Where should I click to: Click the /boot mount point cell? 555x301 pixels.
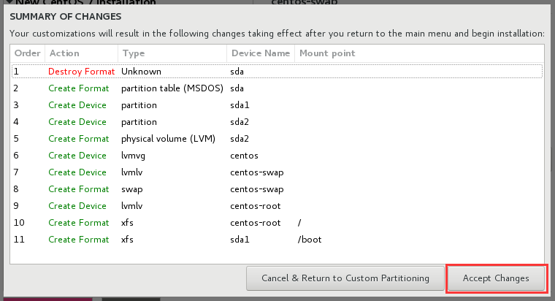(x=310, y=240)
